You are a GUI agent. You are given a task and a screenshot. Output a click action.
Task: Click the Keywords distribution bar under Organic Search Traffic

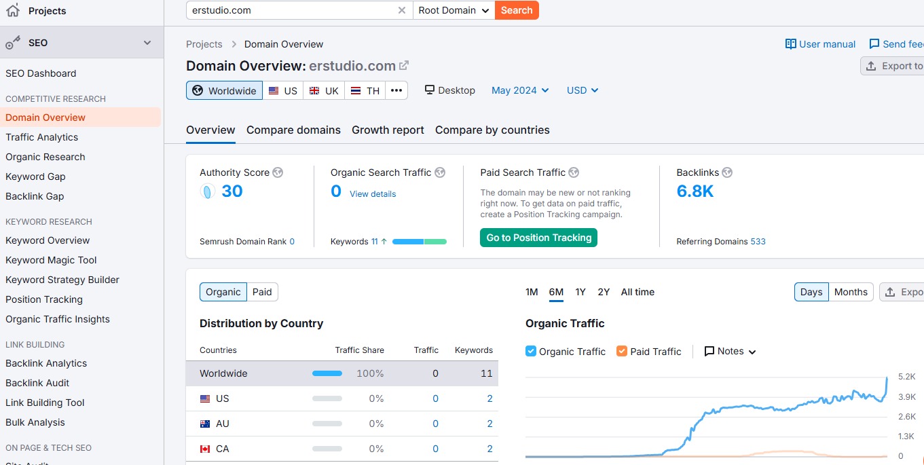point(420,242)
